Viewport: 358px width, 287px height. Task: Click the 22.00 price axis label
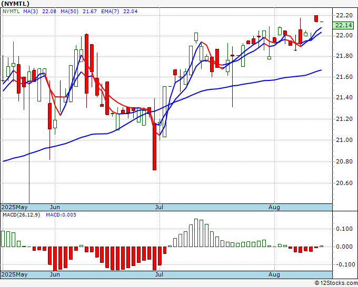pos(344,35)
